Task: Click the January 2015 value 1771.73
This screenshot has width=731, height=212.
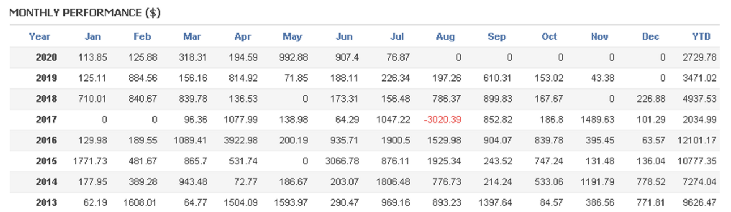Action: pos(90,161)
